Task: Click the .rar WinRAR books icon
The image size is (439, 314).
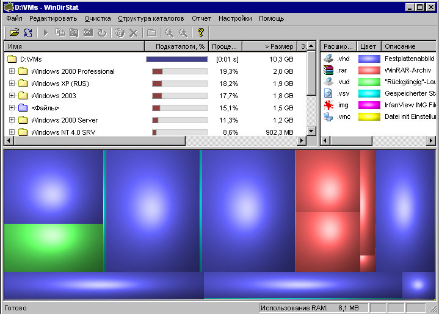Action: click(x=328, y=70)
